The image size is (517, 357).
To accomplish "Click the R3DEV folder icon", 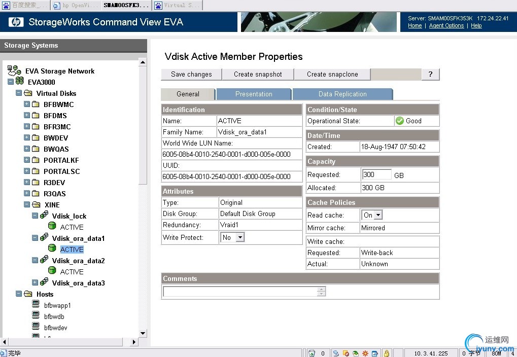I will (36, 182).
